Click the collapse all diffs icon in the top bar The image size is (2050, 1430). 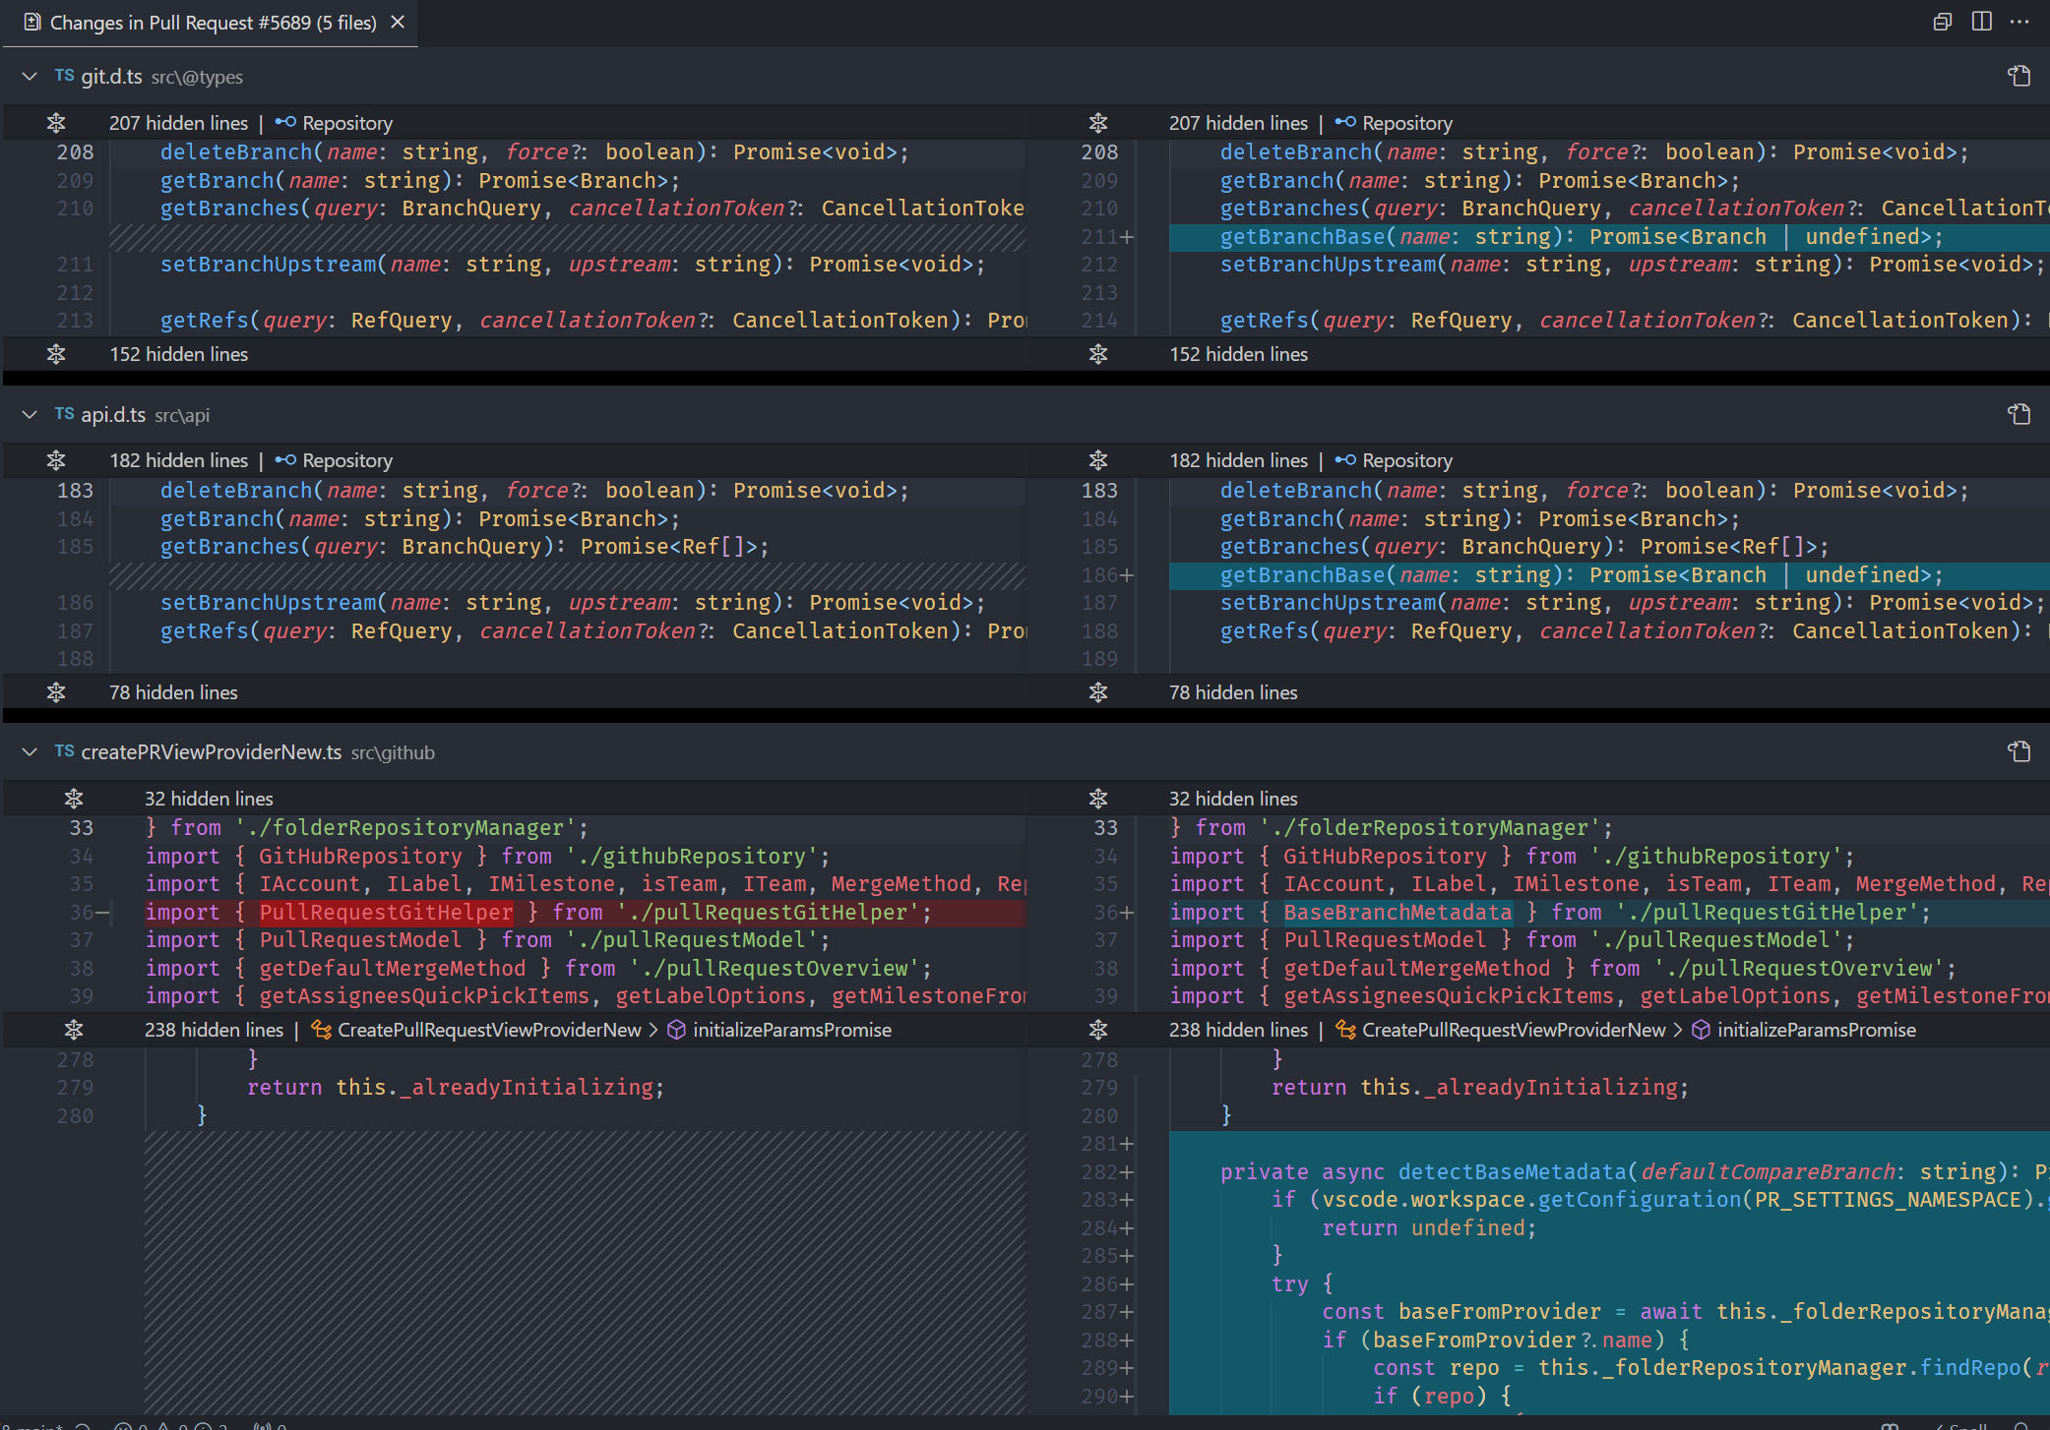pyautogui.click(x=1942, y=22)
